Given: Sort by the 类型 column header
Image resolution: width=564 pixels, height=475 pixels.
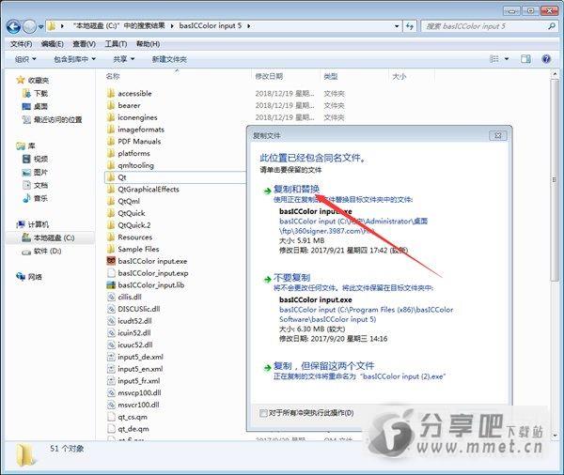Looking at the screenshot, I should [331, 76].
